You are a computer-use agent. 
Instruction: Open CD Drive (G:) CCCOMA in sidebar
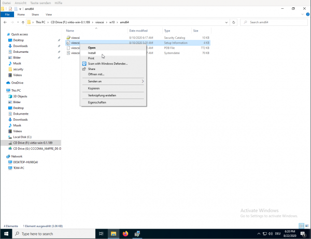[x=36, y=148]
